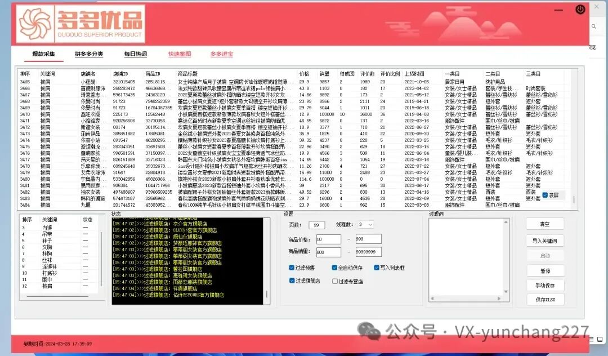Click the magnifier search icon below the power button
Screen dimensions: 608x356
click(x=593, y=26)
